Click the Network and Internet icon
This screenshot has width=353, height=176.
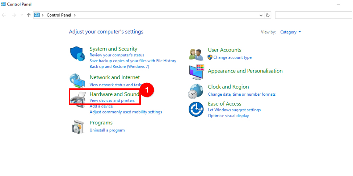78,80
